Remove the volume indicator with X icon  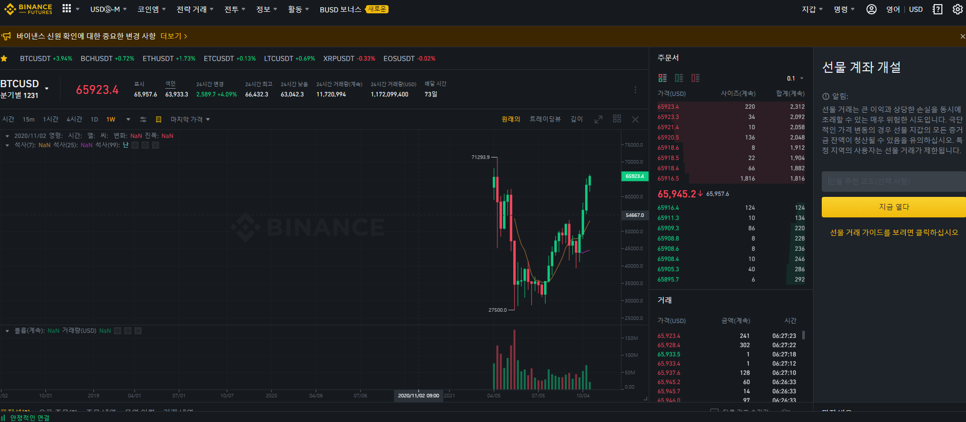pos(138,331)
